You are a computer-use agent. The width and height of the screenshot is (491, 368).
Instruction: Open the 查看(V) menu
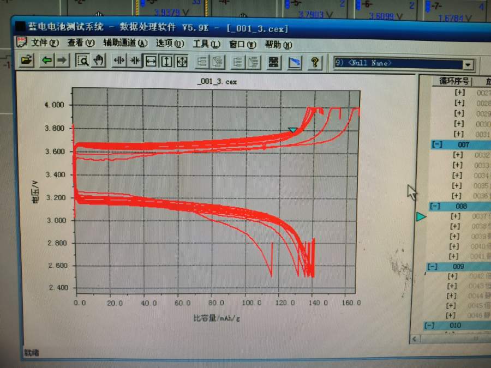[x=81, y=43]
